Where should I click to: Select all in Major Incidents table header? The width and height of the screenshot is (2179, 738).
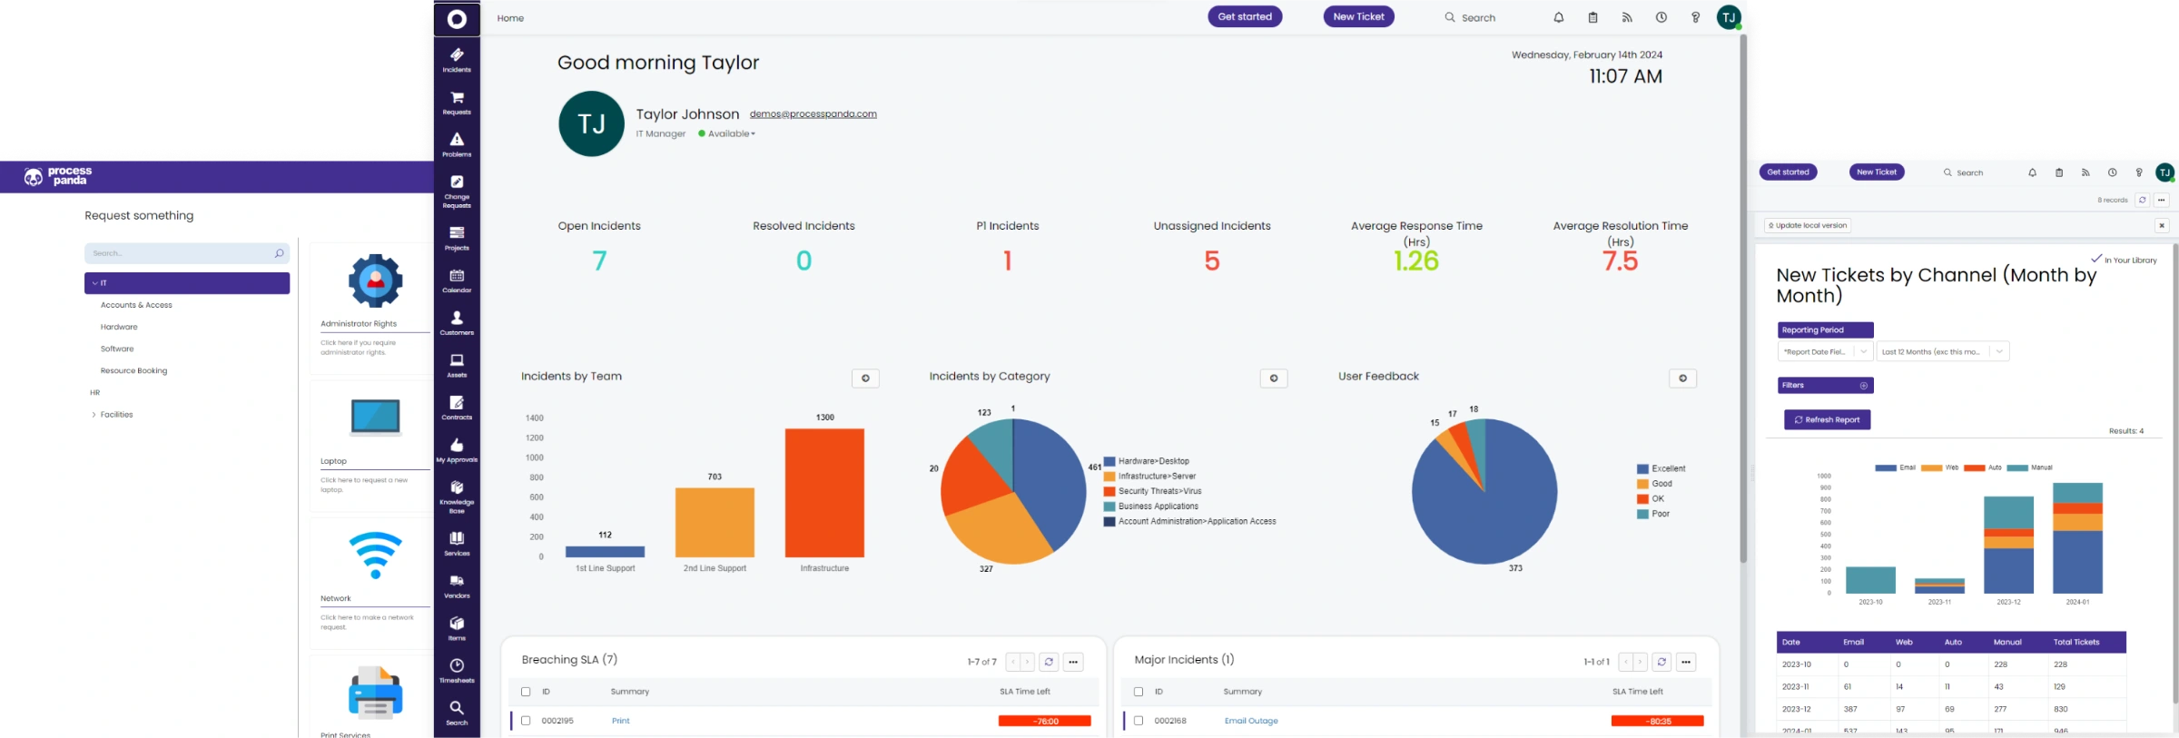click(1139, 692)
